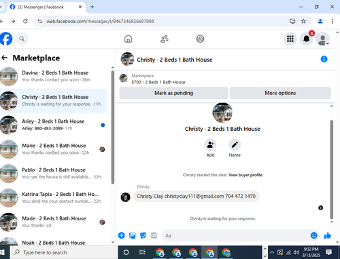Send a thumbs-up like
Image resolution: width=340 pixels, height=259 pixels.
pos(328,235)
